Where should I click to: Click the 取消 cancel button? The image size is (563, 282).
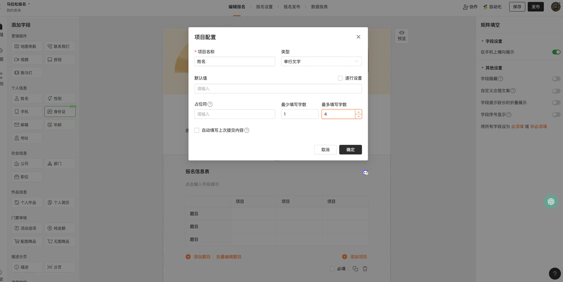[325, 150]
